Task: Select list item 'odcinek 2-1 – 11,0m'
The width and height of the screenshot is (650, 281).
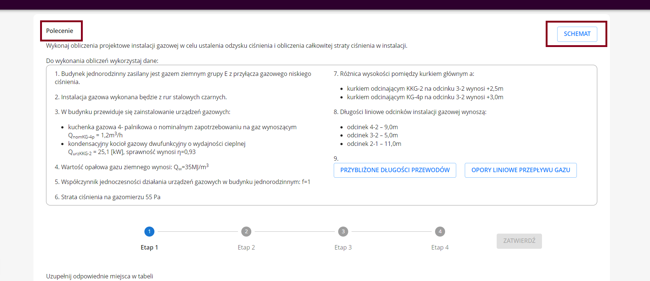Action: click(374, 144)
